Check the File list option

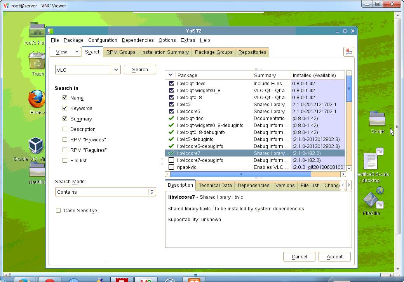65,160
